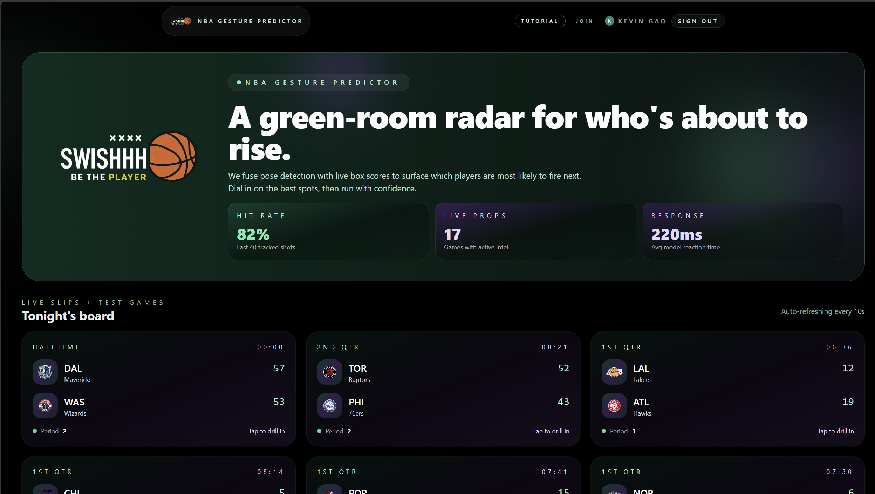Click Kevin Gao's K avatar icon

609,21
